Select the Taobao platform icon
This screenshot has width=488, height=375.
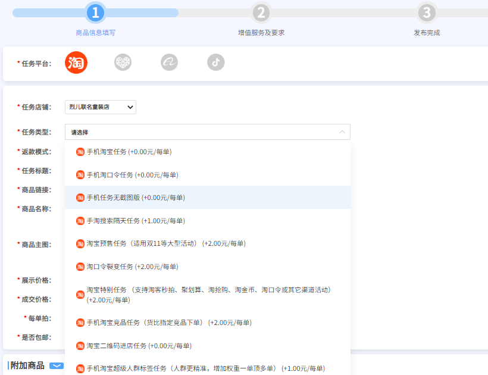coord(76,62)
